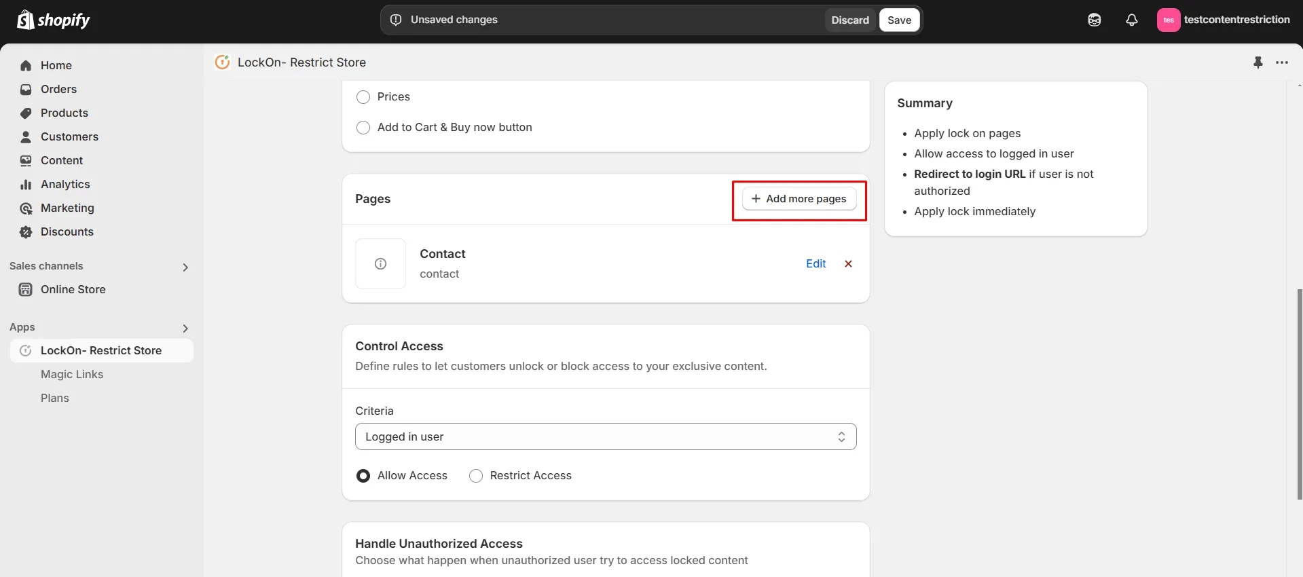1303x577 pixels.
Task: Click the Contact page info thumbnail
Action: coord(380,263)
